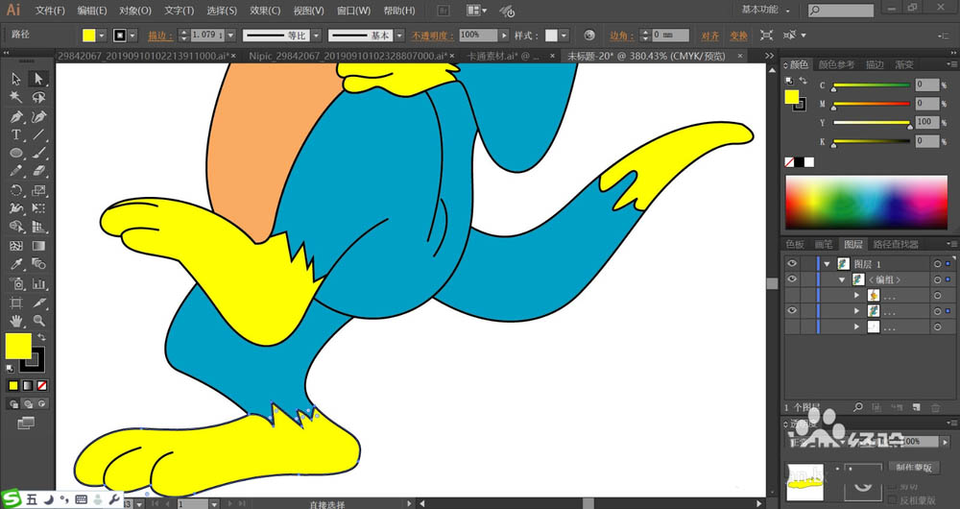This screenshot has width=960, height=509.
Task: Select the Gradient tool
Action: 38,246
